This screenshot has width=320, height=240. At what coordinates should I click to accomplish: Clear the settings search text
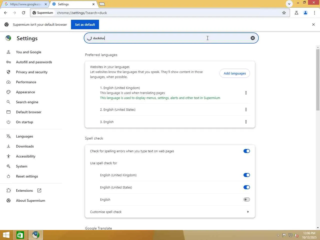tap(253, 38)
